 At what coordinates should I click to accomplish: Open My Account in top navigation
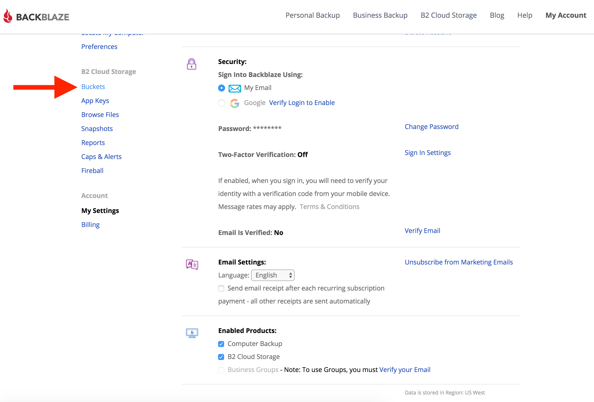click(566, 15)
